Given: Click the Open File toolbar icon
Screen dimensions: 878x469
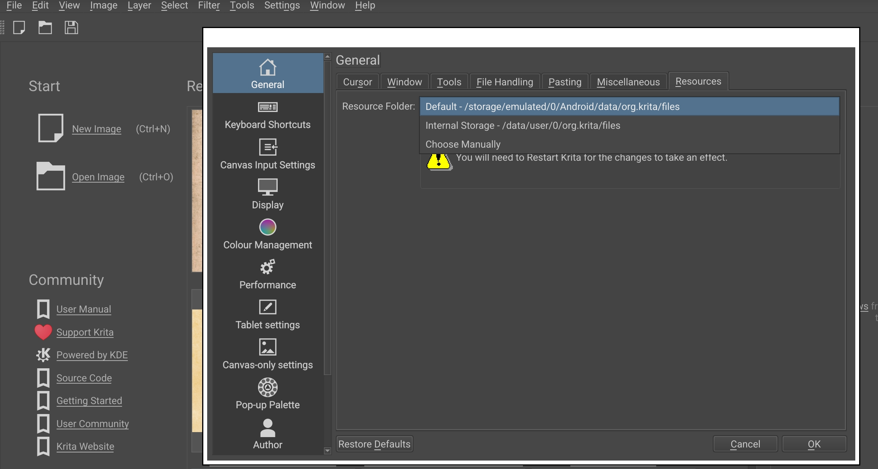Looking at the screenshot, I should click(45, 28).
